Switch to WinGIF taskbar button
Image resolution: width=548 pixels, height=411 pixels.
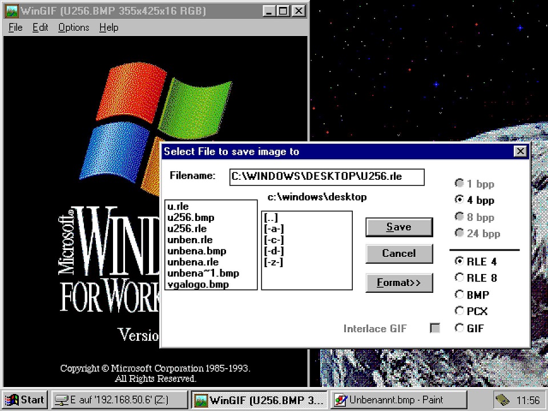click(x=260, y=400)
